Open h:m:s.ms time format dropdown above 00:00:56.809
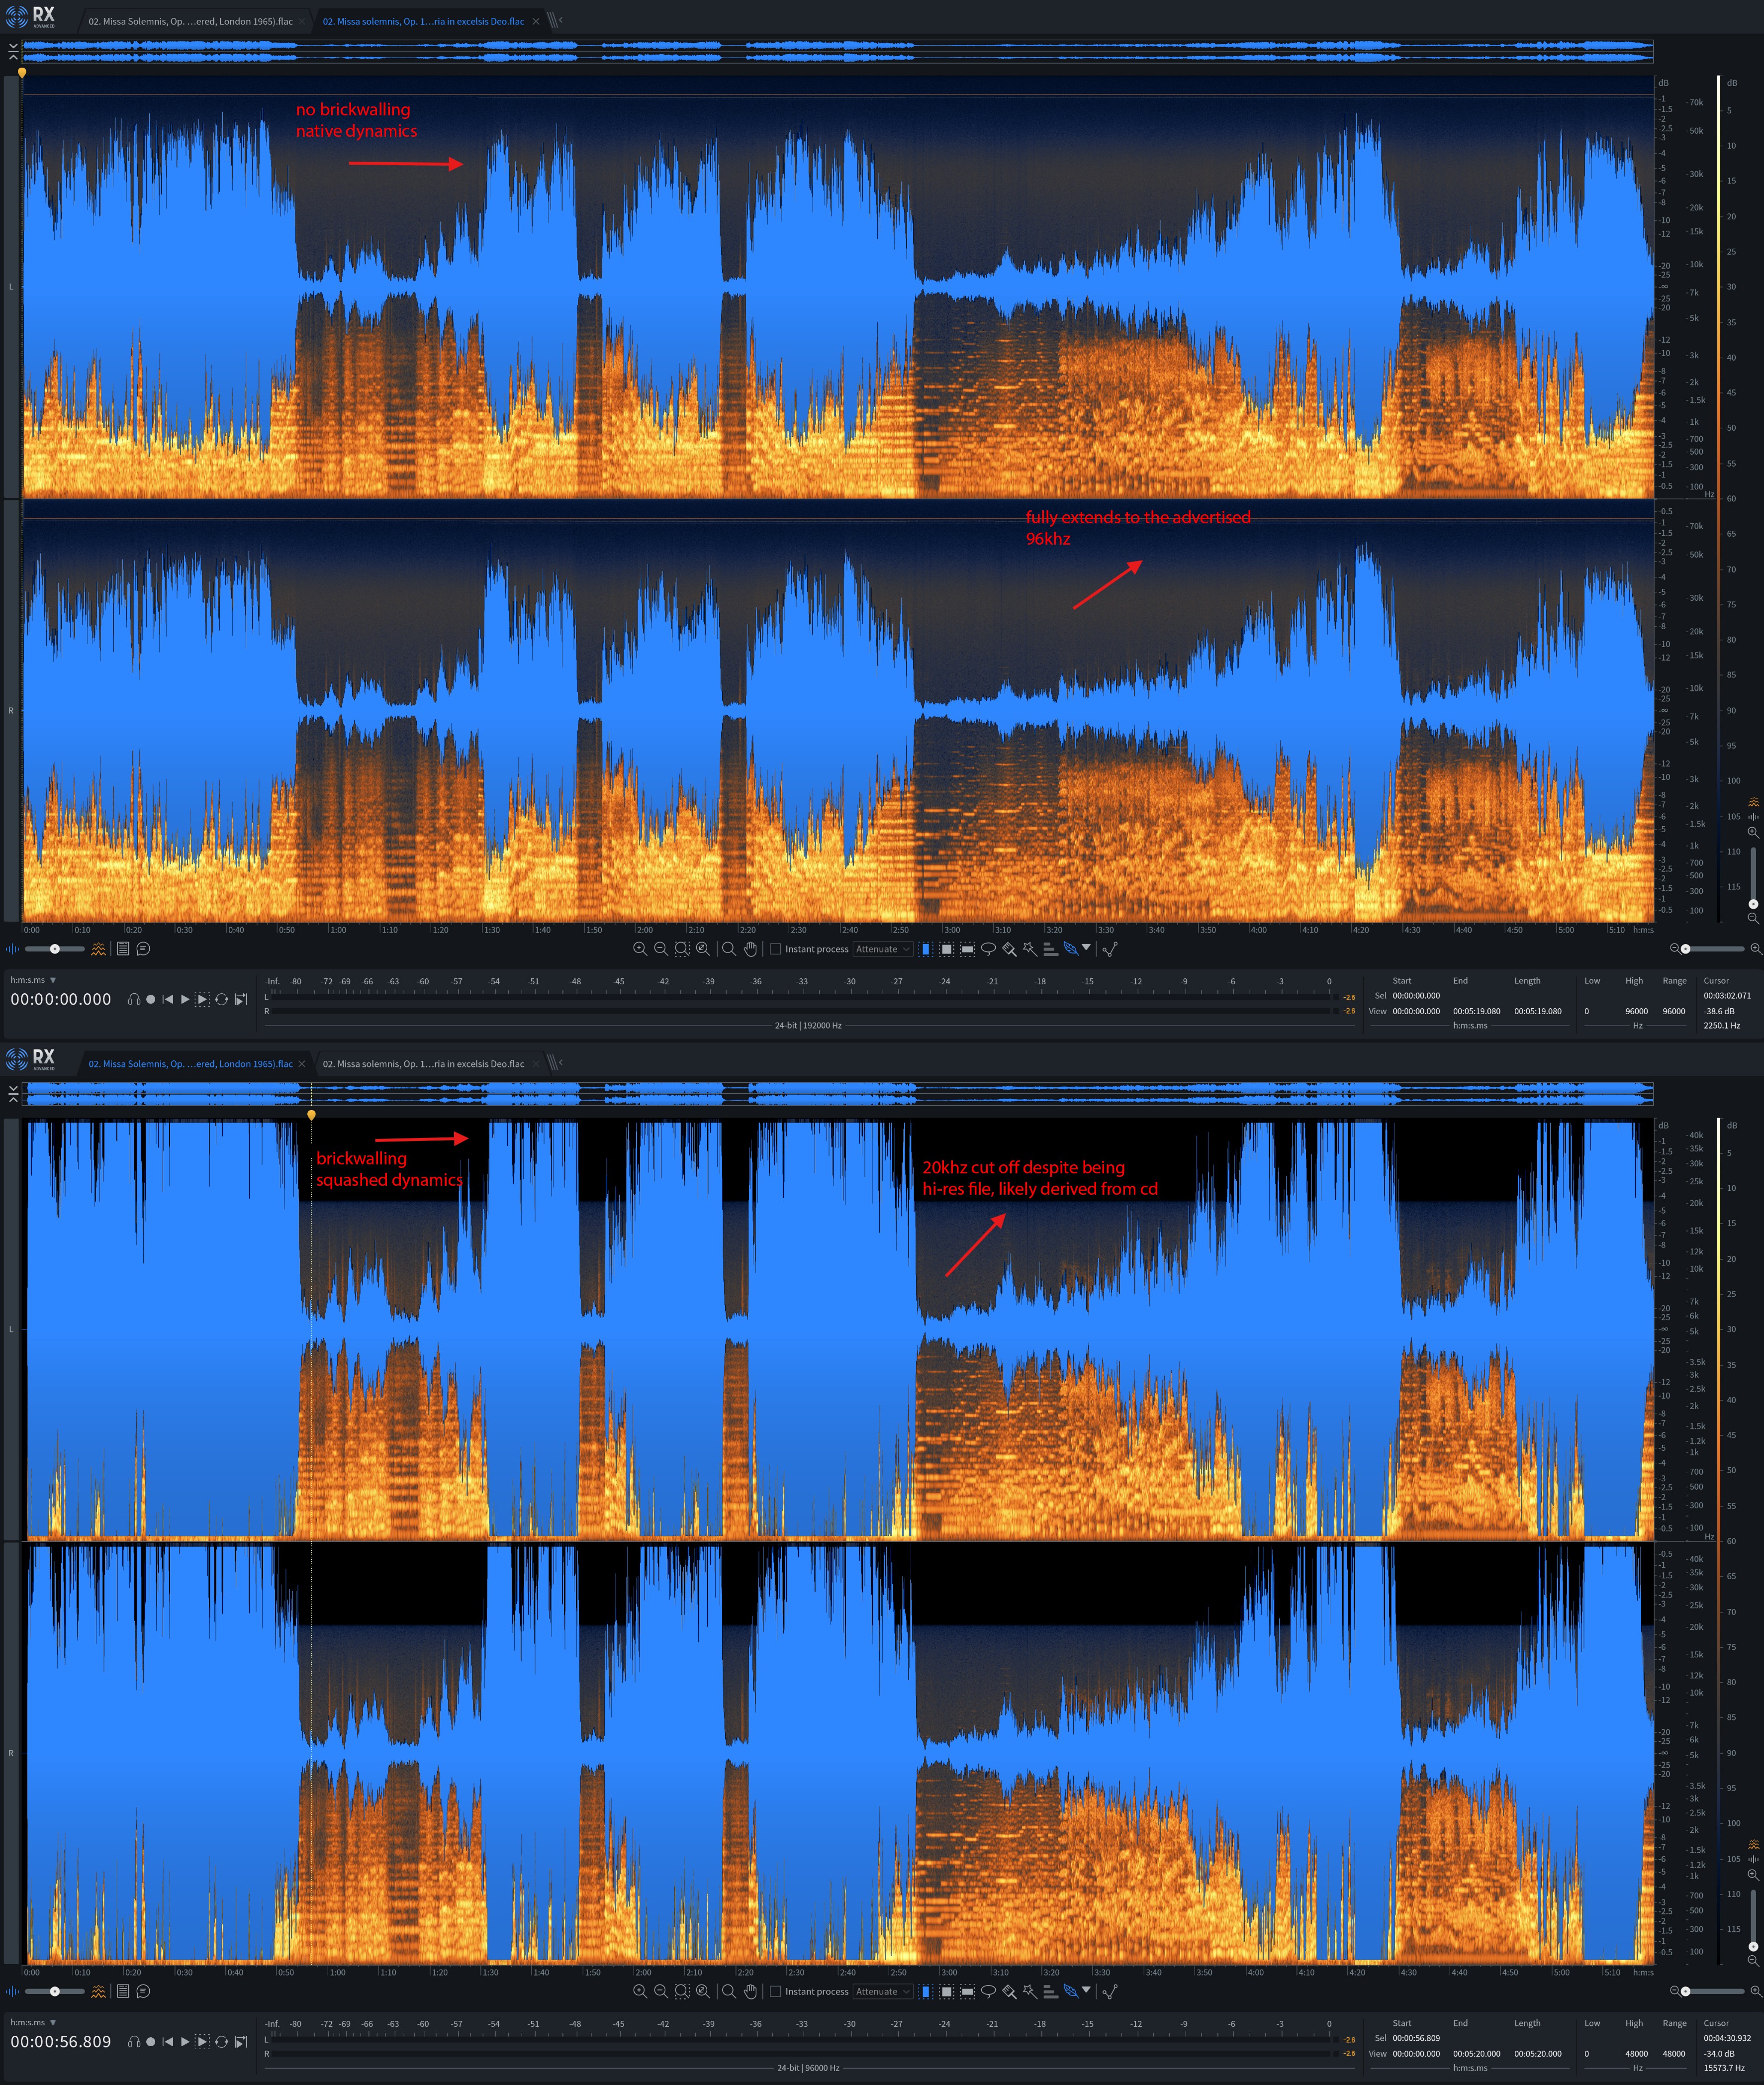Screen dimensions: 1764x2085 (x=53, y=2022)
